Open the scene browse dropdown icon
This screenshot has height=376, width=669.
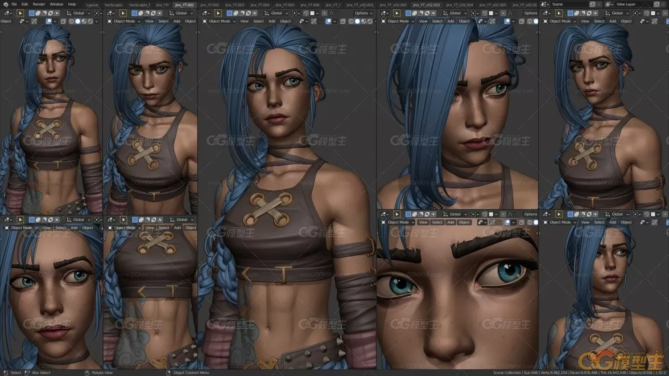point(545,4)
